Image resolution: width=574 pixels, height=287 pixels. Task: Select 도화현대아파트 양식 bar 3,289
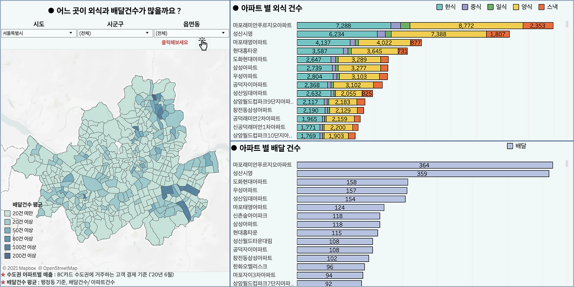pos(360,59)
